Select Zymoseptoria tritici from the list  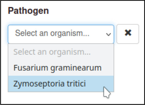click(x=61, y=84)
